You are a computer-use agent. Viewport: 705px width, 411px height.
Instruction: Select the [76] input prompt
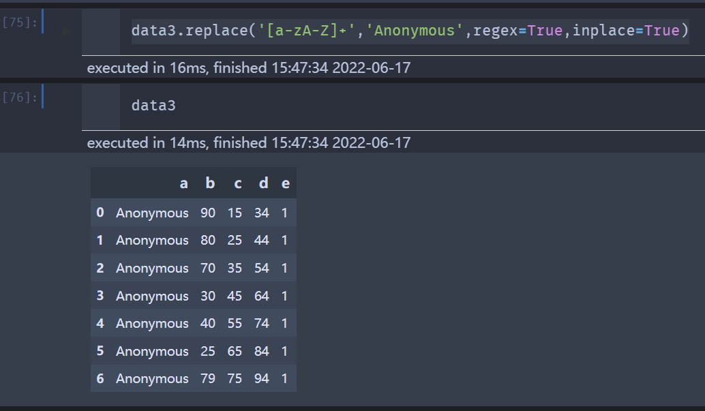click(20, 97)
